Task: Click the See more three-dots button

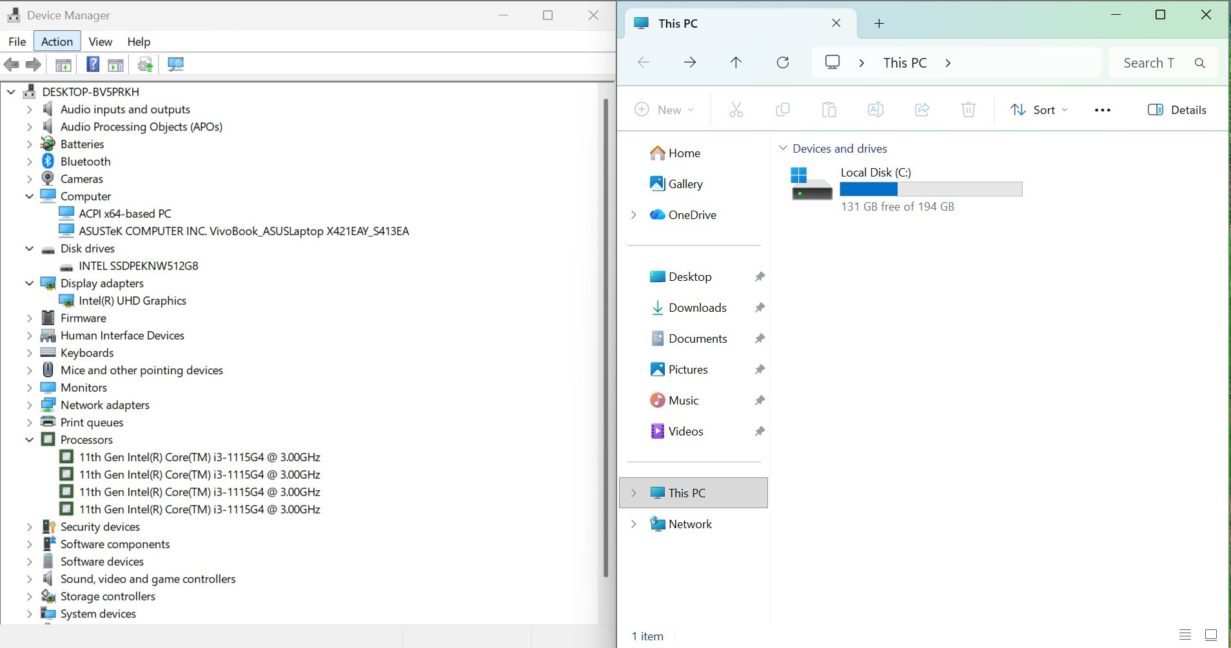Action: click(x=1102, y=110)
